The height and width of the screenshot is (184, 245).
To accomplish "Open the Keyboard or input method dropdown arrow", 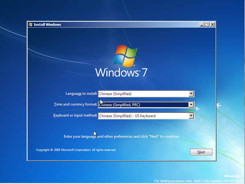I will tap(191, 116).
